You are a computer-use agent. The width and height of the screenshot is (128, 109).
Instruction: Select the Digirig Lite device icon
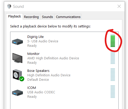click(x=17, y=42)
